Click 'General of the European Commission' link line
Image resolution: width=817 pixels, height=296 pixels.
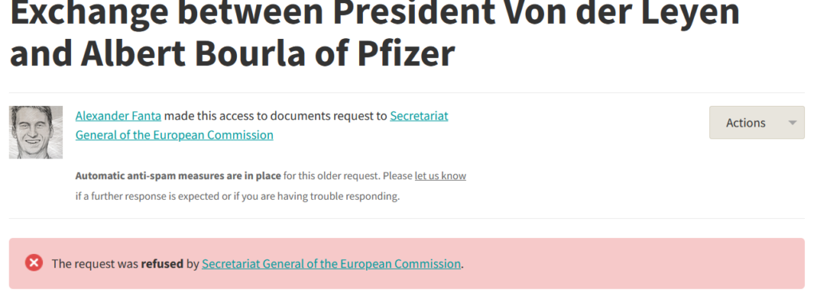(174, 135)
